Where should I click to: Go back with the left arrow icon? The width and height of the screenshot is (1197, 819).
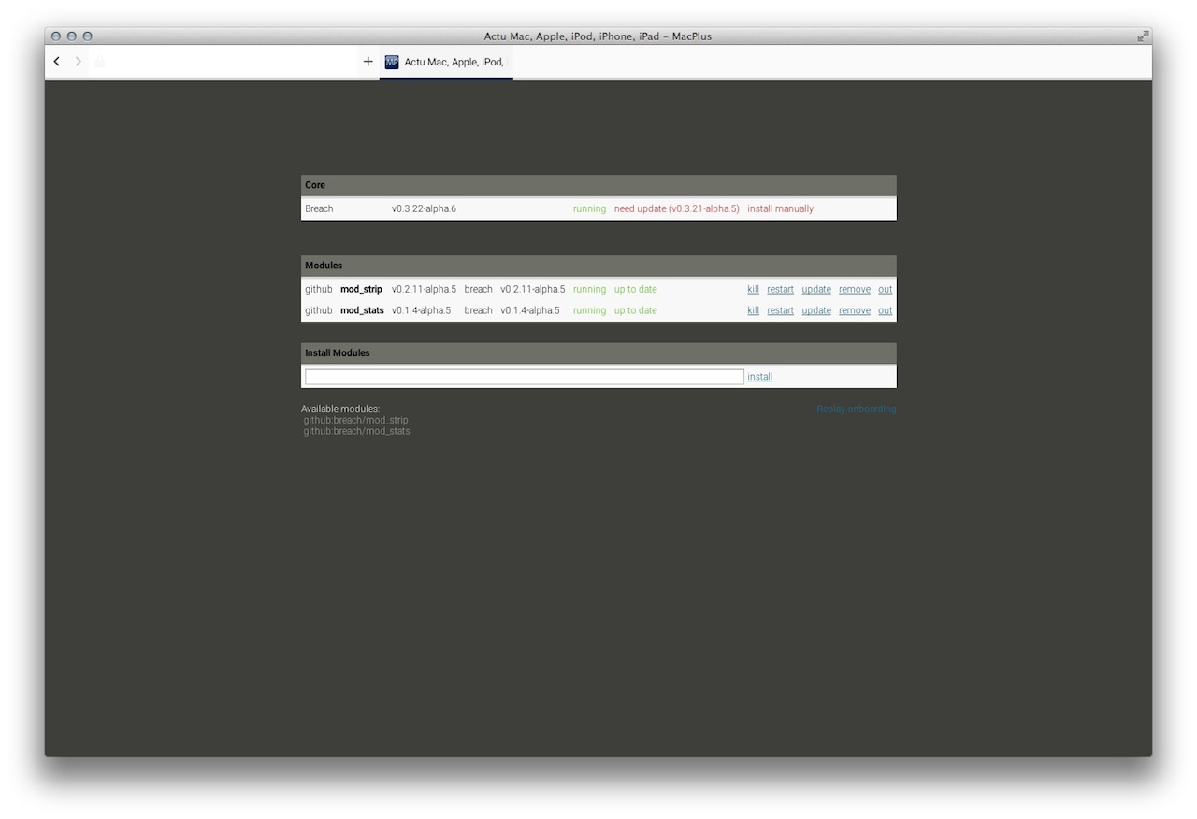(57, 62)
